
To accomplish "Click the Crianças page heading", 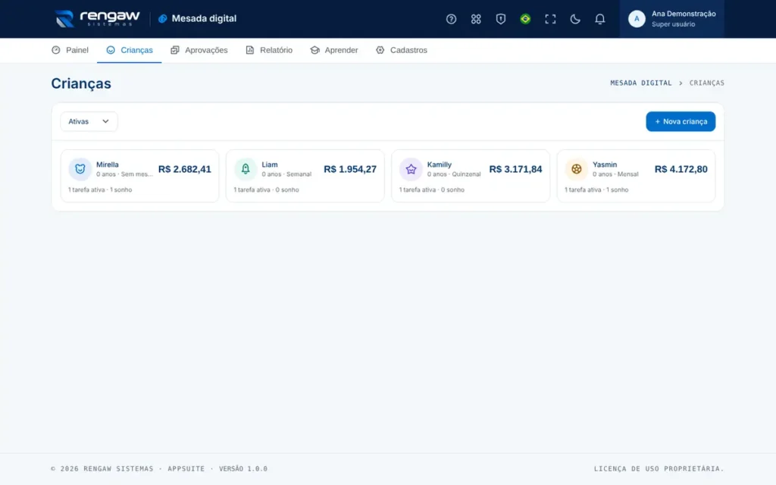I will [x=81, y=83].
